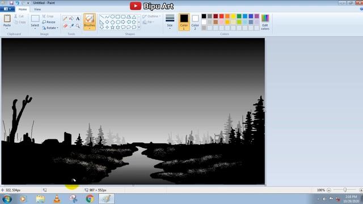Viewport: 363px width, 204px height.
Task: Activate the Color 2 box
Action: click(195, 22)
